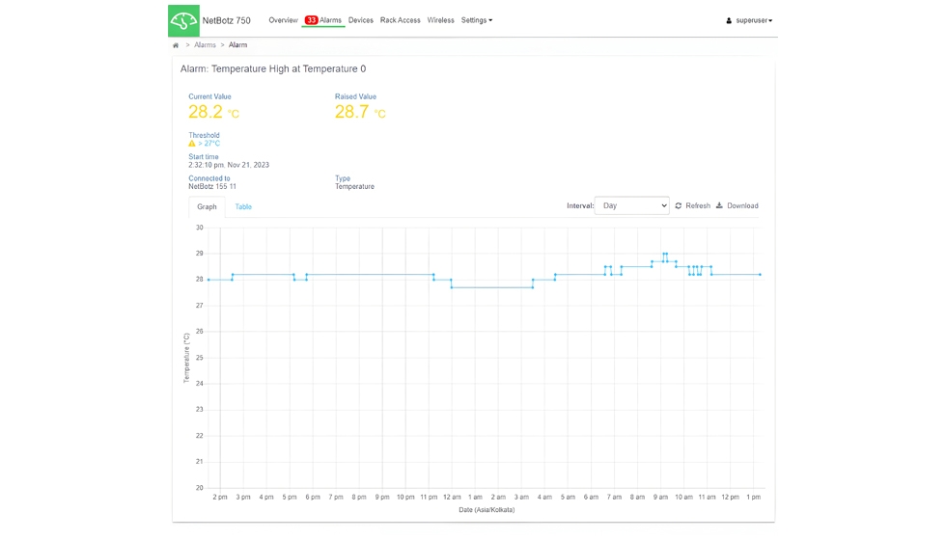This screenshot has width=946, height=540.
Task: Open the Interval dropdown showing Day
Action: (x=631, y=205)
